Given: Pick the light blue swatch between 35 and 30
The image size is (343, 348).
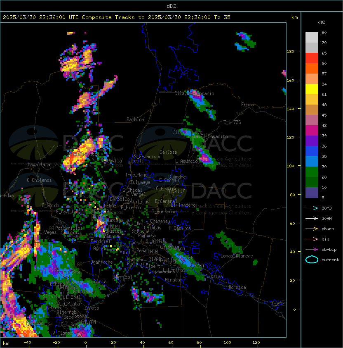Looking at the screenshot, I should [312, 162].
